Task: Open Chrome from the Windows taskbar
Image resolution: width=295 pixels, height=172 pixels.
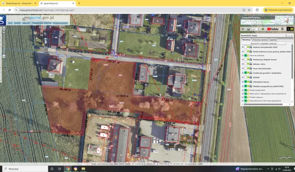Action: pyautogui.click(x=68, y=168)
